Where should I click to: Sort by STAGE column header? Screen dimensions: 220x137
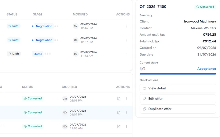[x=38, y=14]
